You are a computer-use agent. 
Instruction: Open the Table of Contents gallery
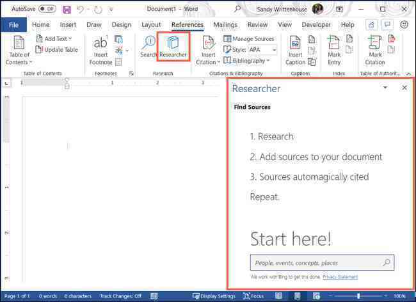[19, 51]
